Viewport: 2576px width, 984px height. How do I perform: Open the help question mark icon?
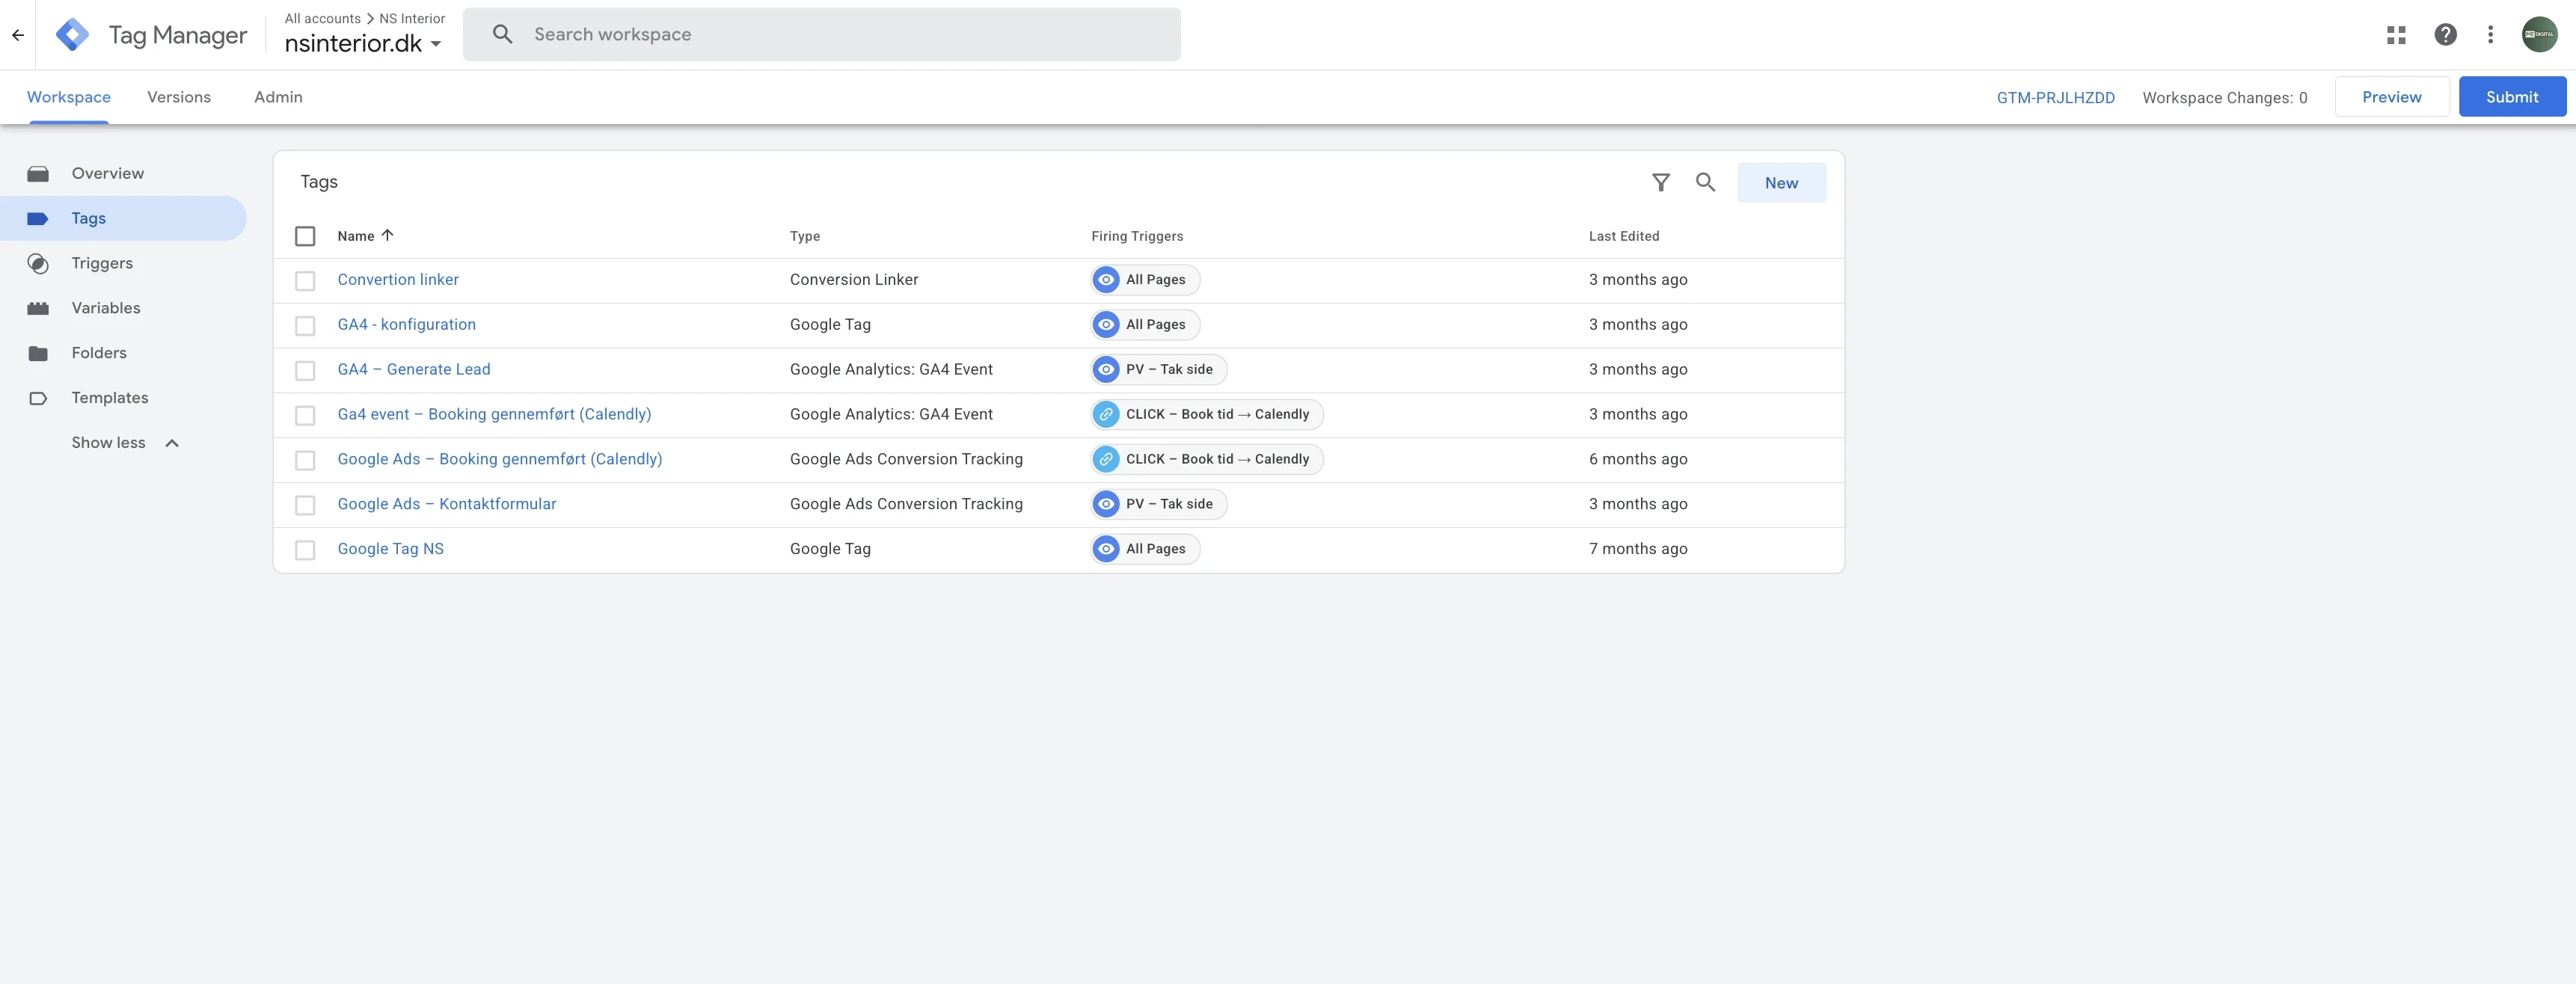[x=2445, y=35]
